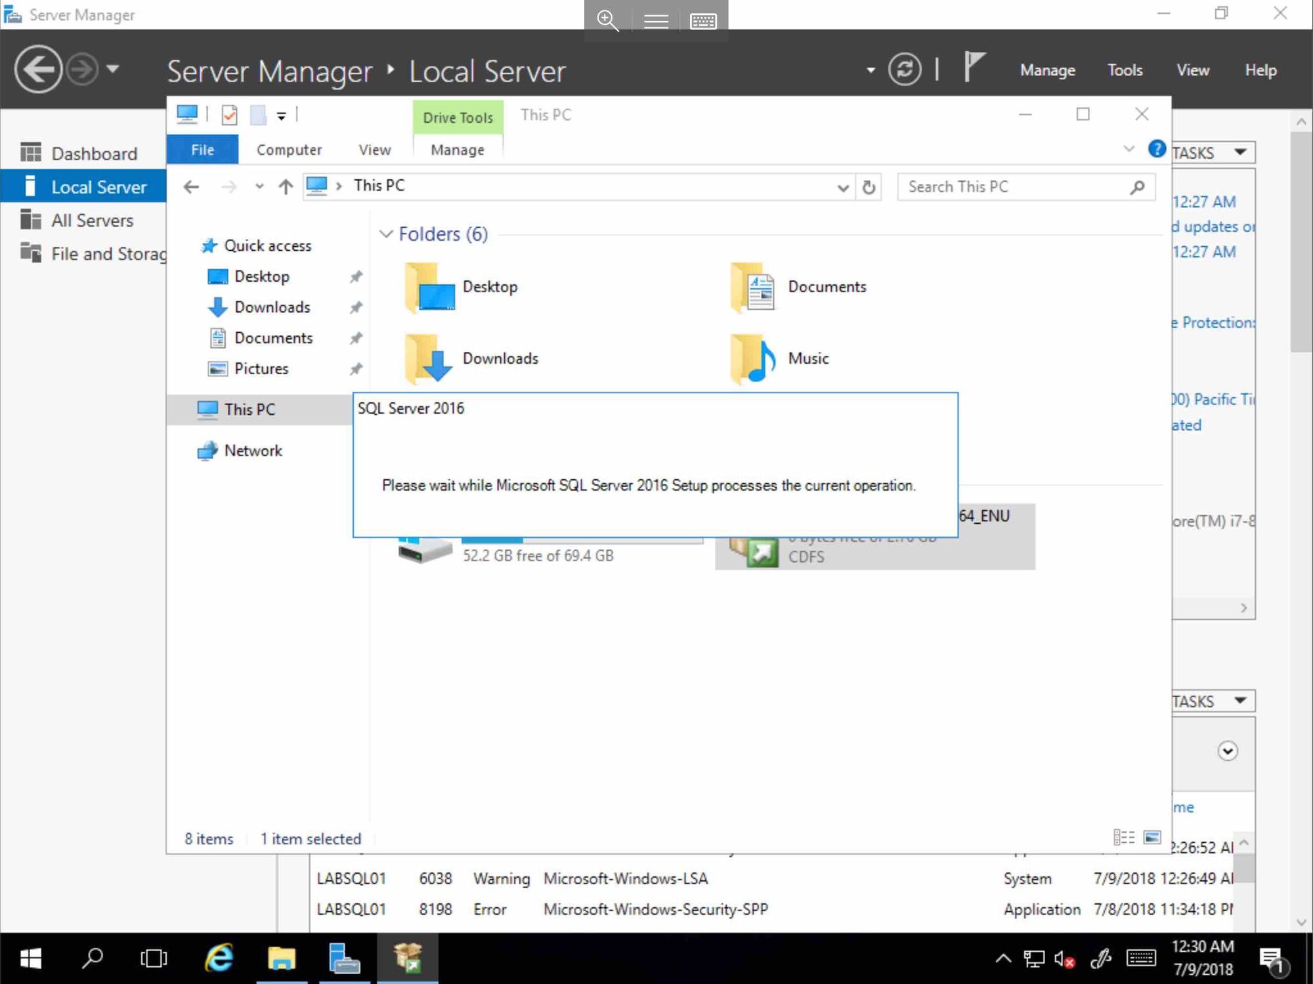Screen dimensions: 1313x984
Task: Open the Manage menu in Server Manager
Action: pyautogui.click(x=1047, y=70)
